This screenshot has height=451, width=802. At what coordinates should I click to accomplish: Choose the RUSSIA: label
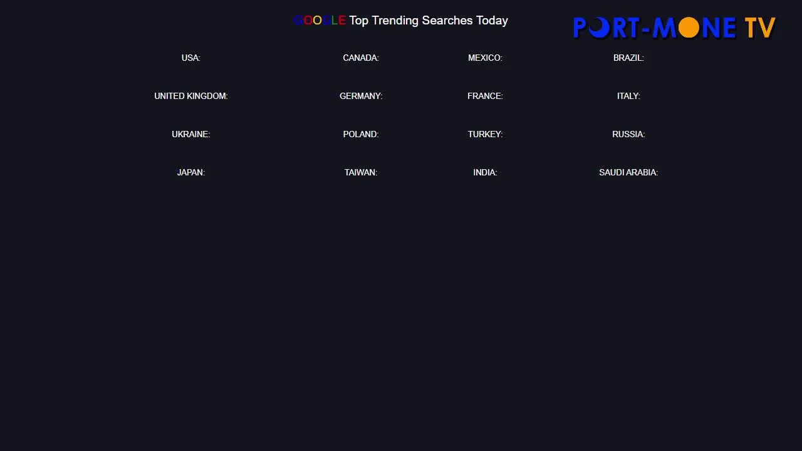tap(628, 134)
